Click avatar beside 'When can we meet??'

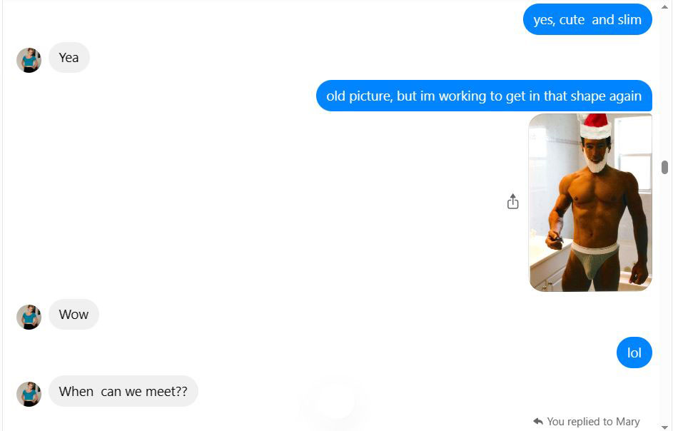pyautogui.click(x=29, y=394)
